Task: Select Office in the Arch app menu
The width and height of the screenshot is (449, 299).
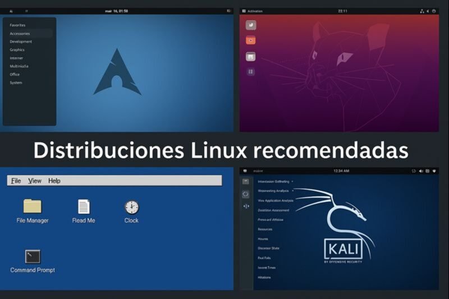Action: 15,75
